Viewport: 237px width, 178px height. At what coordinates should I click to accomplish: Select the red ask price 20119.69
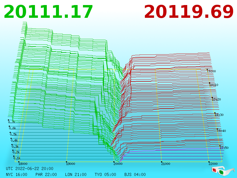tap(189, 12)
